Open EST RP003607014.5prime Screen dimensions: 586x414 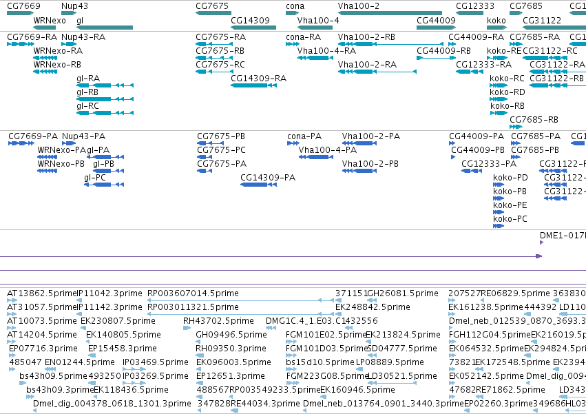pyautogui.click(x=240, y=300)
